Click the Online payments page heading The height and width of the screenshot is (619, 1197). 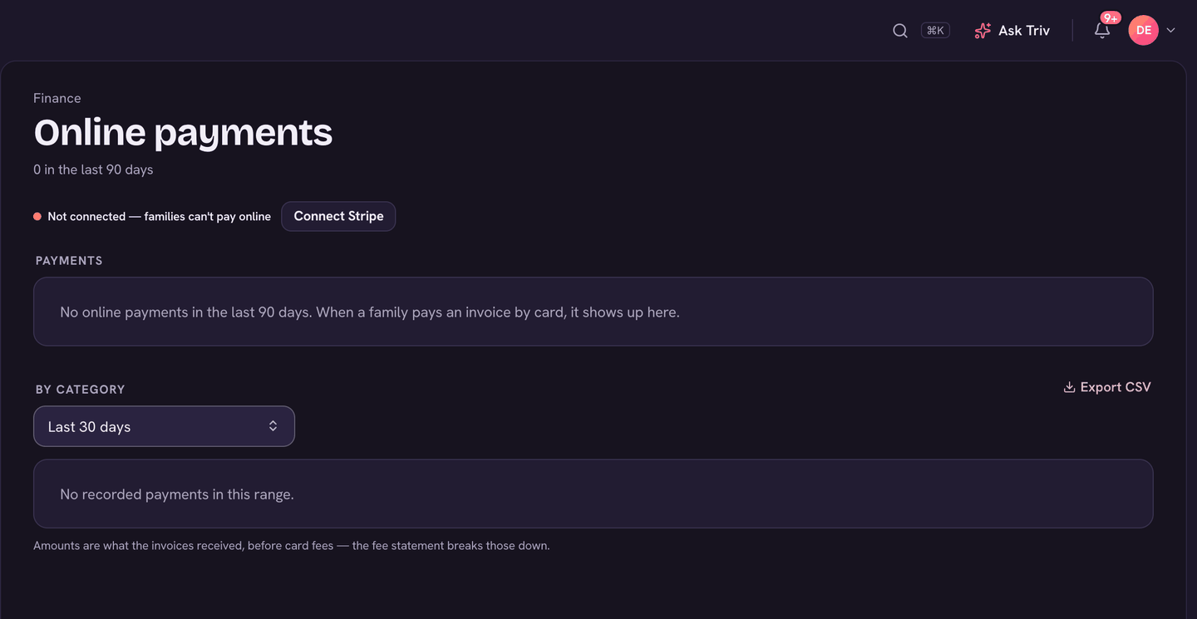pyautogui.click(x=183, y=133)
